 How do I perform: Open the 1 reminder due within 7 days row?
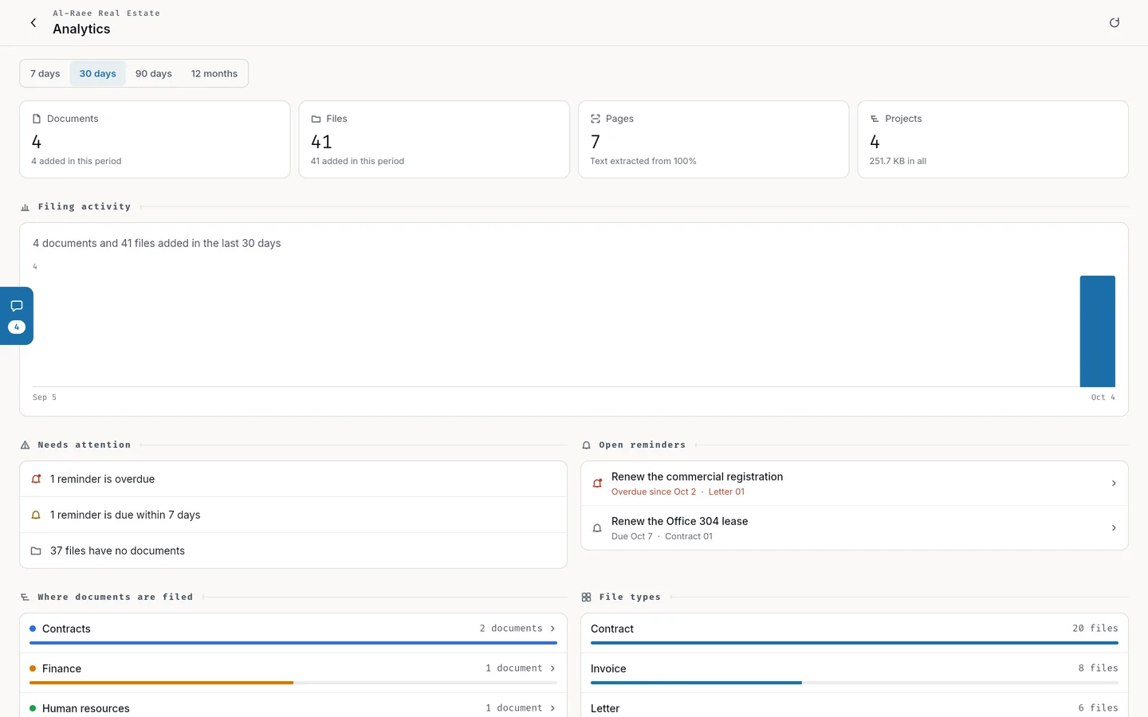point(293,515)
